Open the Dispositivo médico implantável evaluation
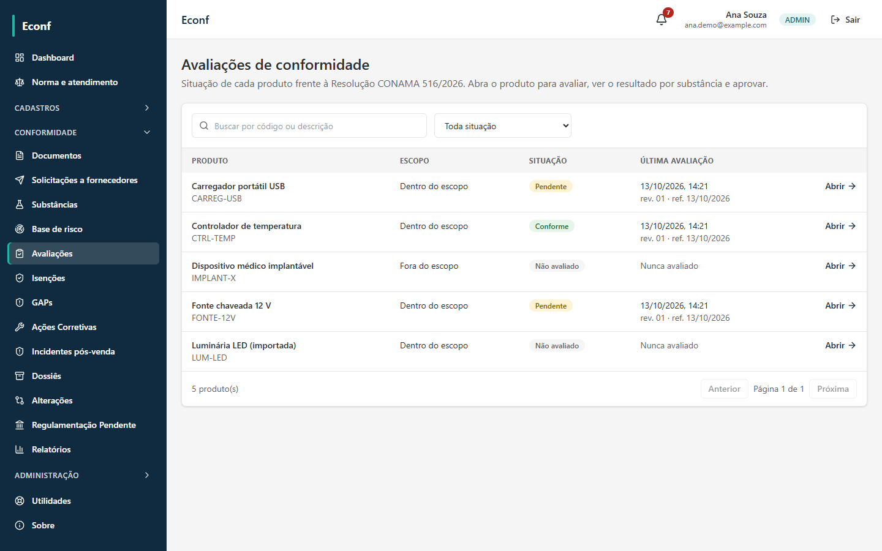 (x=840, y=266)
